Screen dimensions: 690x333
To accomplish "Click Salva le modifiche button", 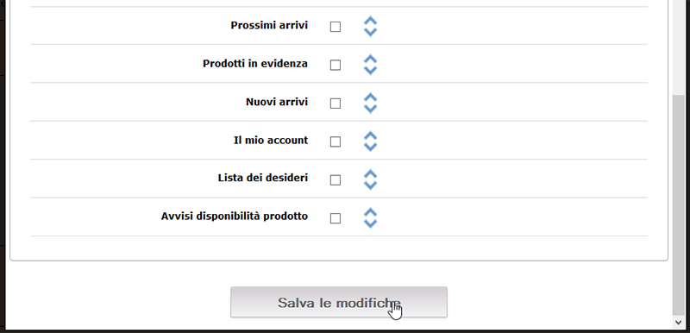I will coord(339,302).
